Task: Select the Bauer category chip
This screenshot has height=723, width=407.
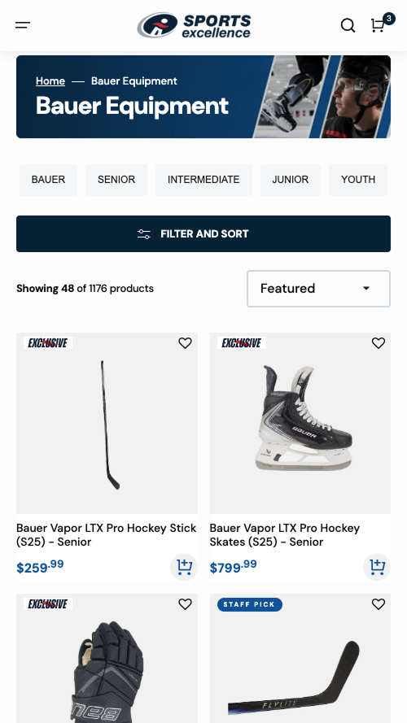Action: click(48, 180)
